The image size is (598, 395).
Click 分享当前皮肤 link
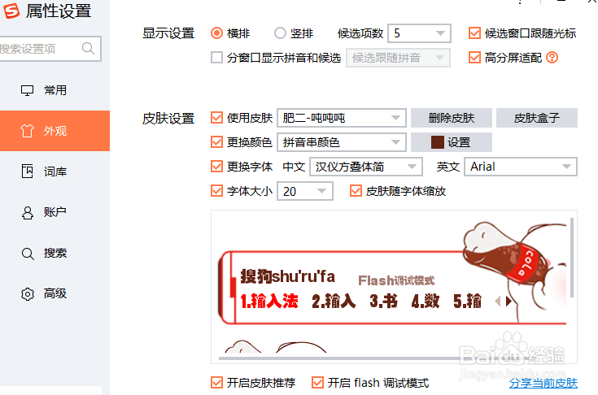pos(543,383)
